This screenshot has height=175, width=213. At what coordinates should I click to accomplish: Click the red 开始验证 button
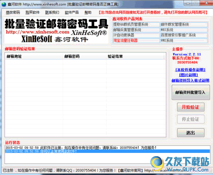(191, 107)
